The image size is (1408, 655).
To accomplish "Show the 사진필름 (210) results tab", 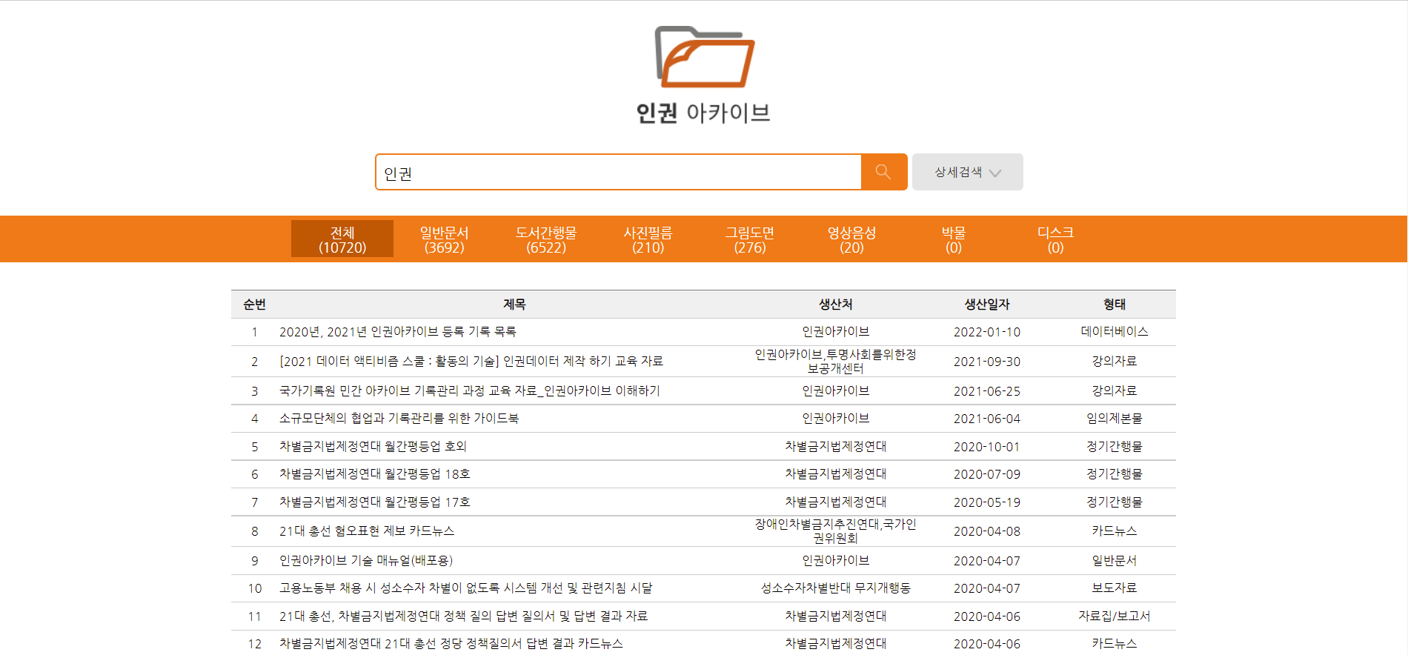I will coord(648,239).
